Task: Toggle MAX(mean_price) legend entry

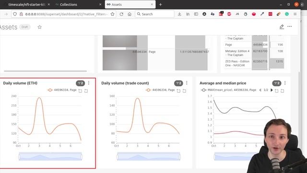Action: click(x=229, y=90)
